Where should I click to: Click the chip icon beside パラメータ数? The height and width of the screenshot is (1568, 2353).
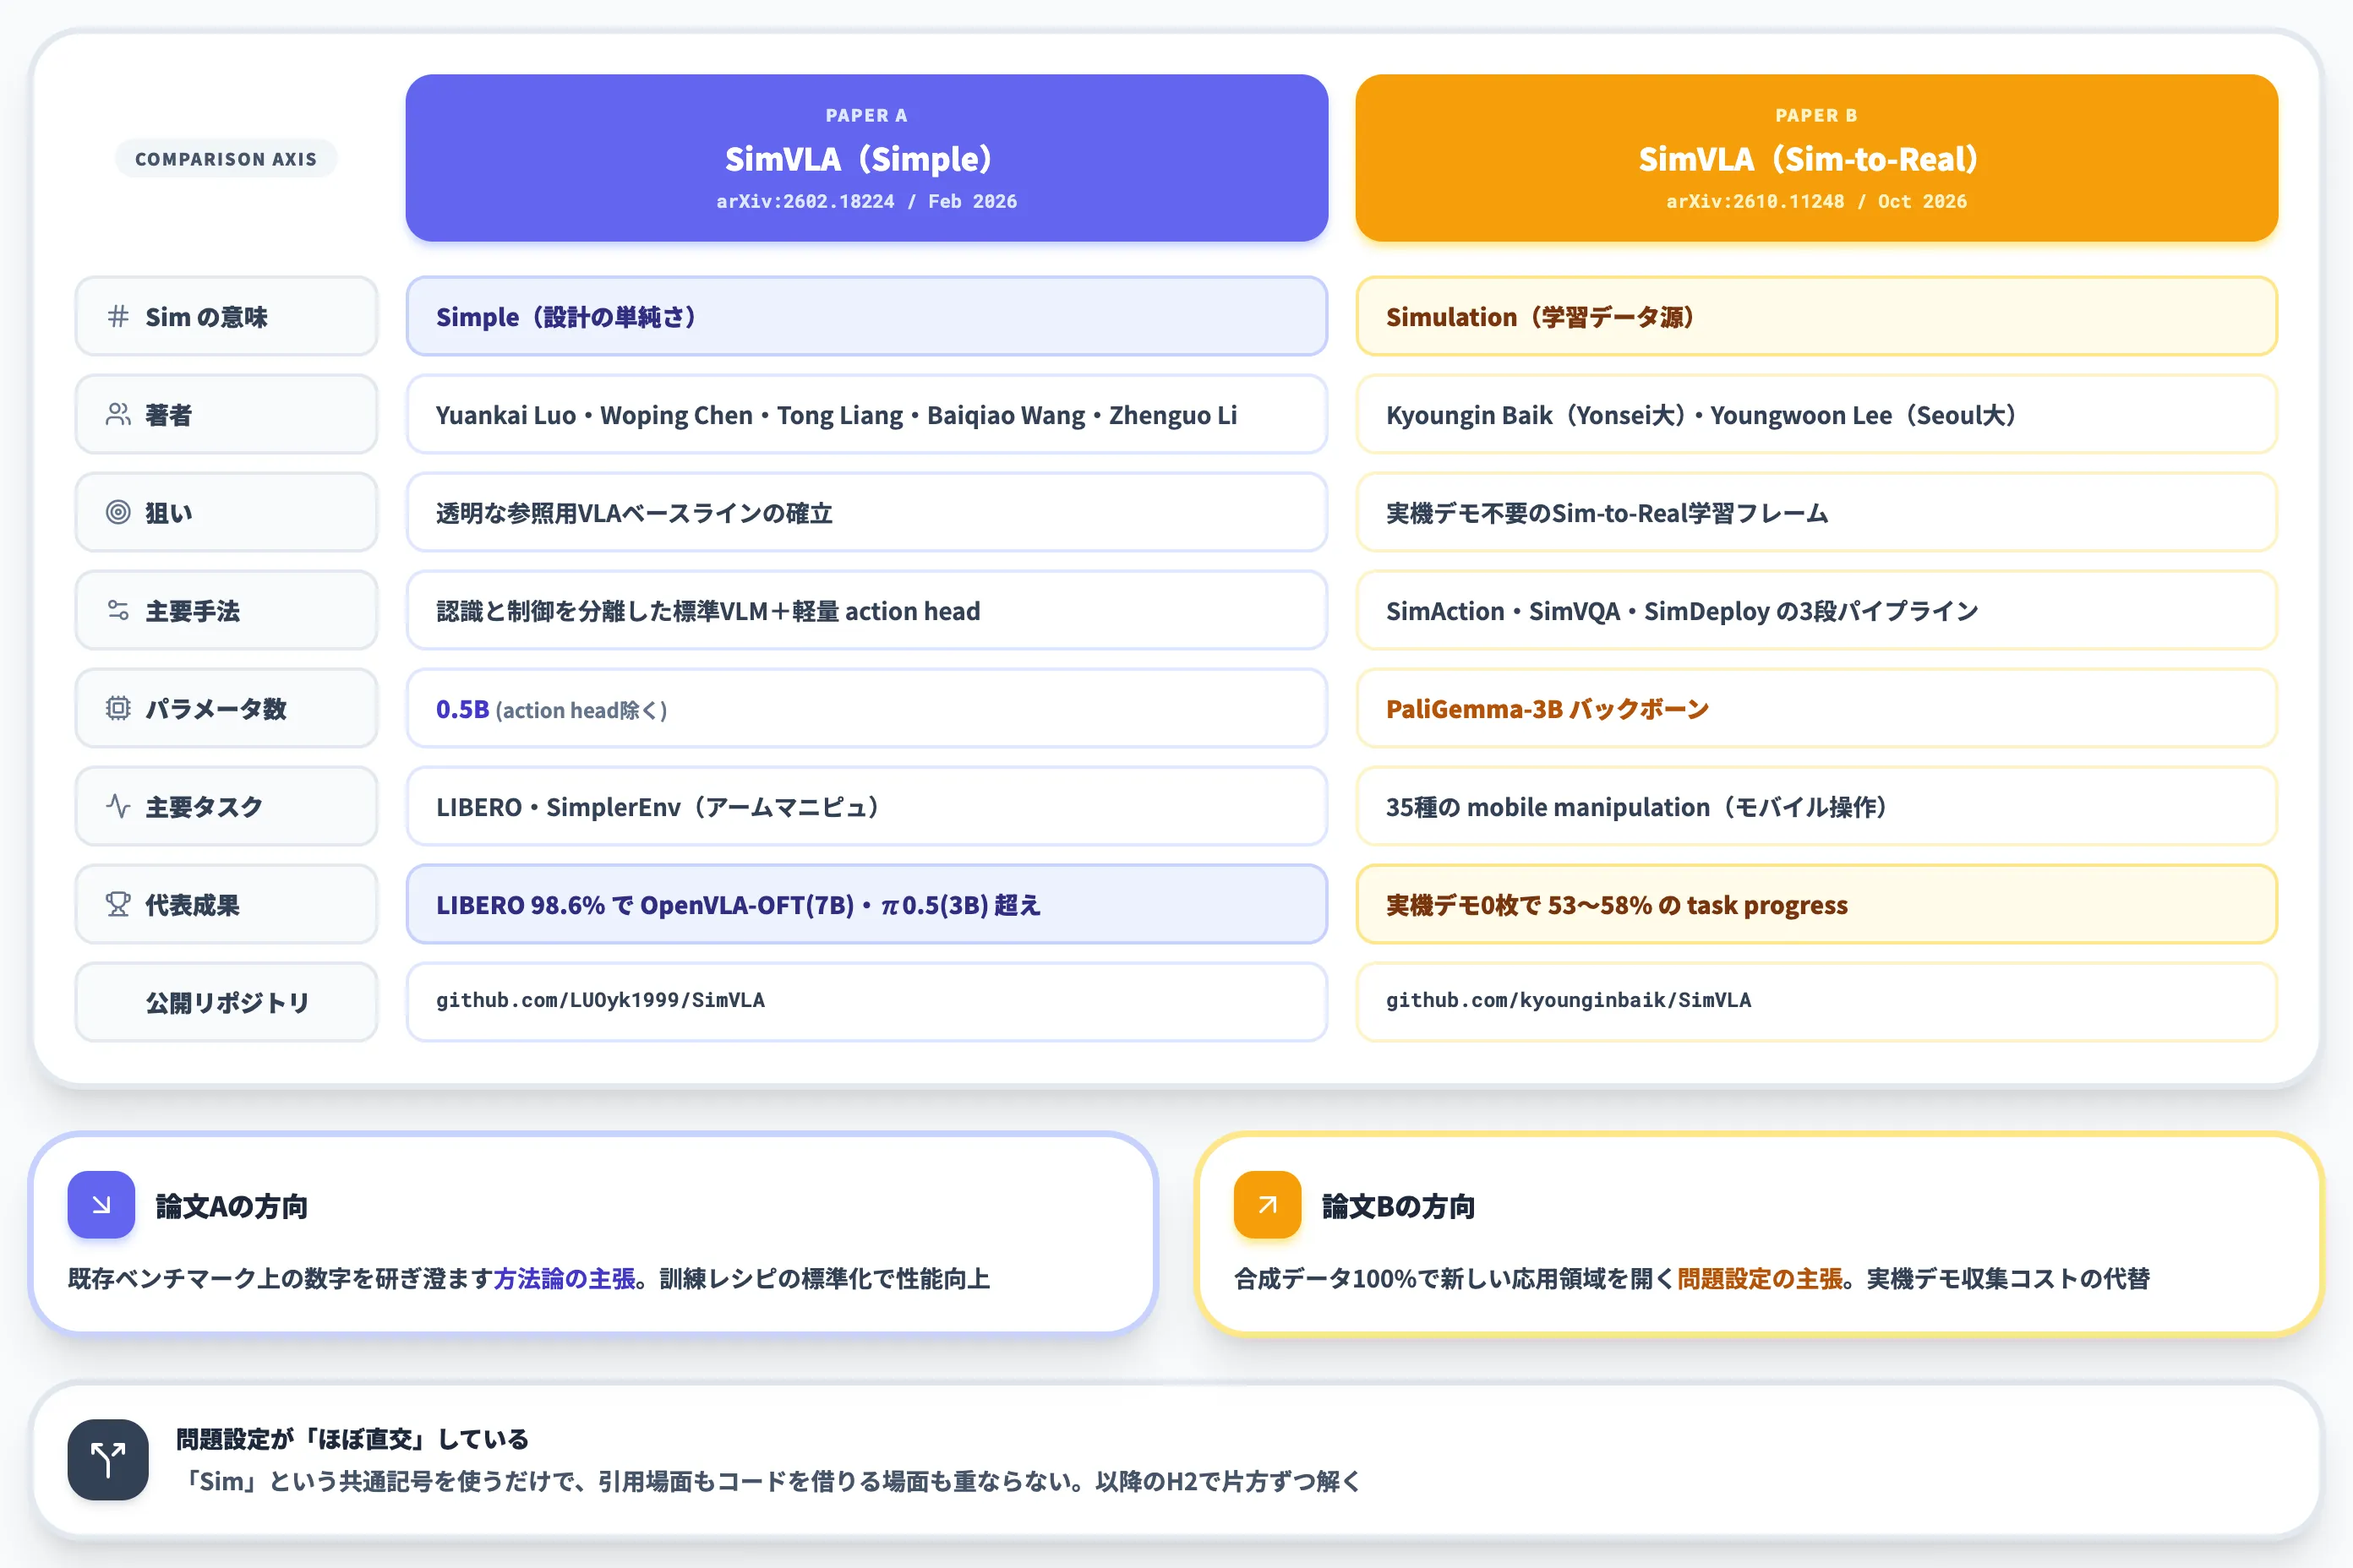pyautogui.click(x=118, y=708)
